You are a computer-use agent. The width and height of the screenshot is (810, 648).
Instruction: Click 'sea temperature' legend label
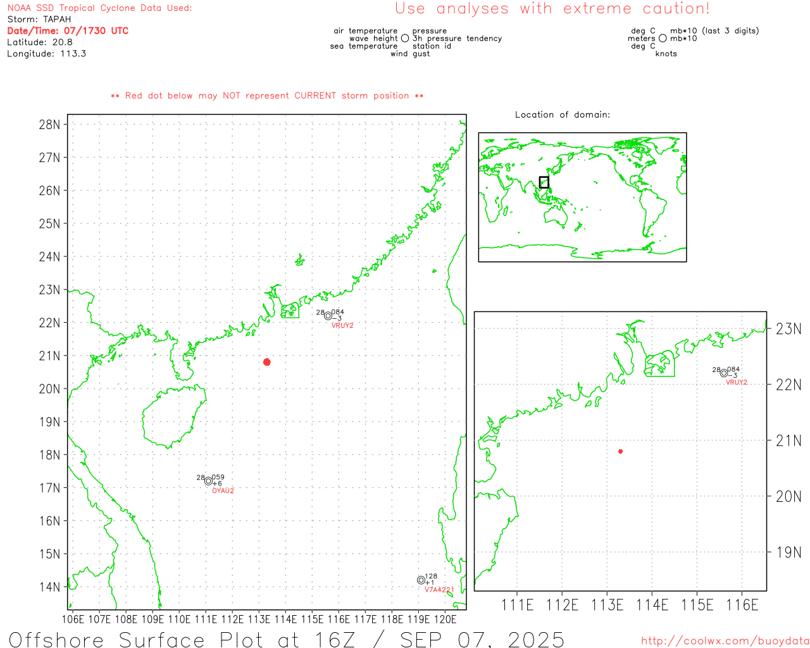[x=364, y=46]
